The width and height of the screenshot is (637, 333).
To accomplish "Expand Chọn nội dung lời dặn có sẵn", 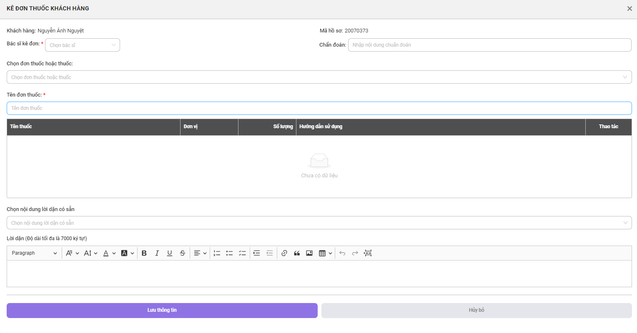I will point(319,223).
